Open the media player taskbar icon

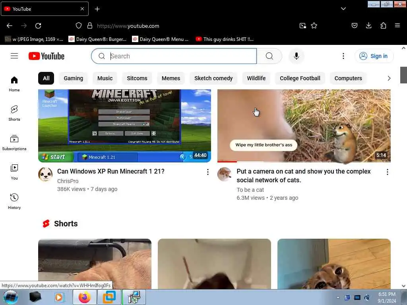click(x=59, y=297)
